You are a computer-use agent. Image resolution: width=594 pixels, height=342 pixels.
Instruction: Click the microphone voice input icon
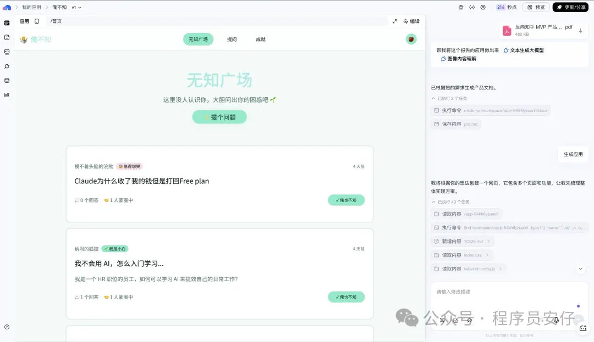(x=556, y=320)
